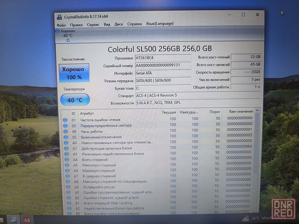
Task: Select the Часы работы row text
Action: (92, 131)
